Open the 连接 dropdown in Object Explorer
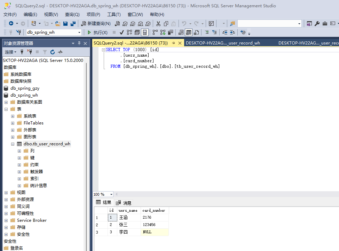The height and width of the screenshot is (251, 339). click(10, 52)
